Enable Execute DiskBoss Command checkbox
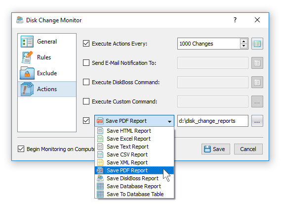 86,82
